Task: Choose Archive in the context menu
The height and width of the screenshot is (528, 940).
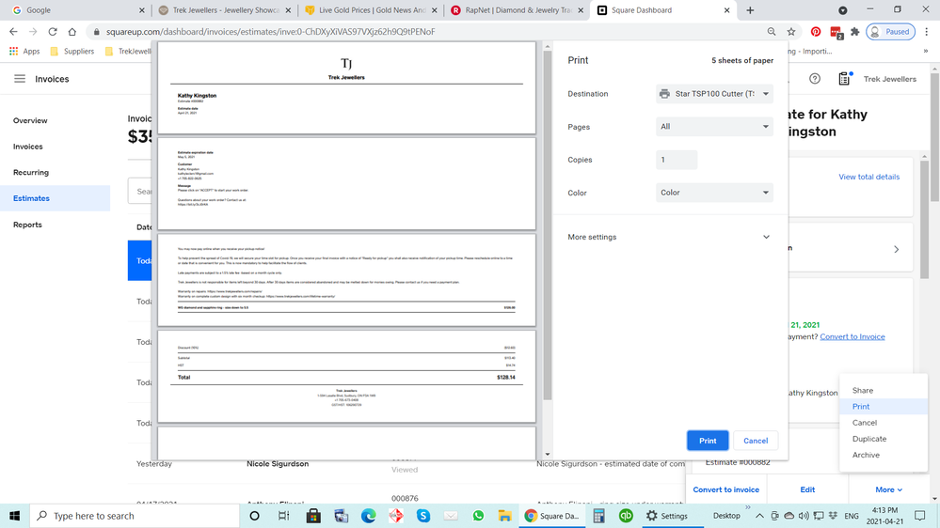Action: 866,455
